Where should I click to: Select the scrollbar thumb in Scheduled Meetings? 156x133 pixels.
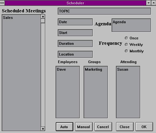[x=43, y=21]
